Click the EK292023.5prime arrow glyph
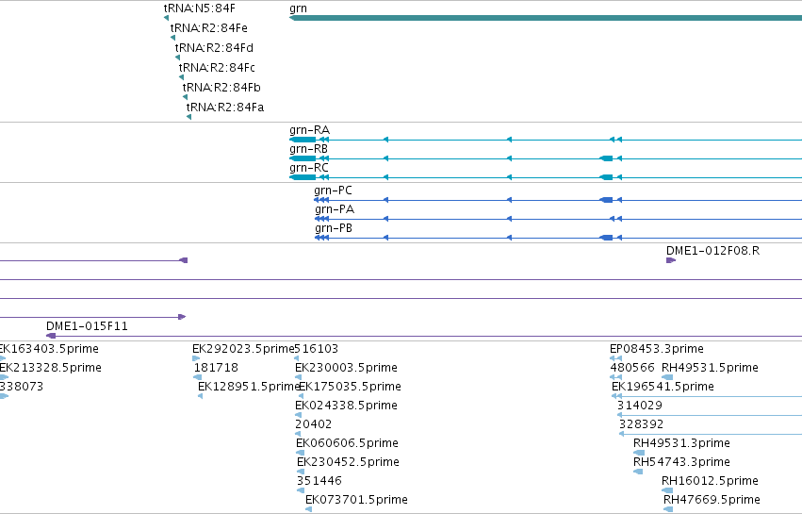This screenshot has height=514, width=802. tap(196, 358)
